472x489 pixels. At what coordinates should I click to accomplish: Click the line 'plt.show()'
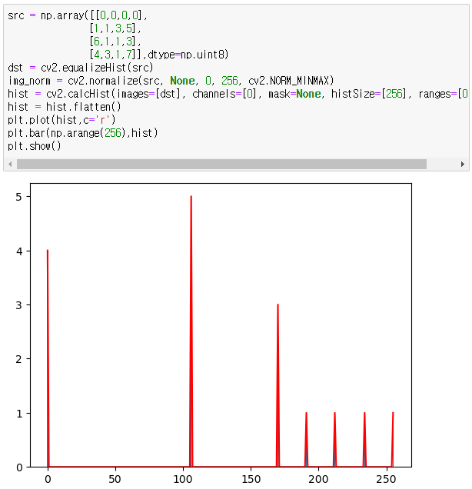tap(35, 146)
